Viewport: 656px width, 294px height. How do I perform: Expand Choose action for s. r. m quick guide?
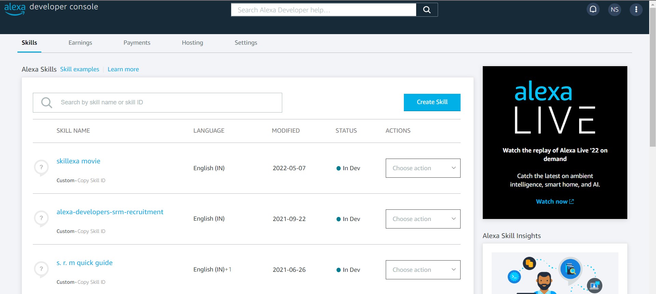[423, 270]
